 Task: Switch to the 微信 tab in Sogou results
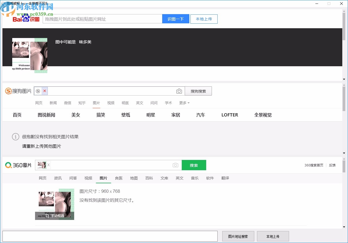(67, 103)
